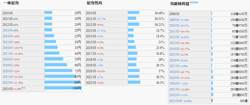The image size is (250, 105).
Task: Select the 36.48% payout ratio value
Action: pyautogui.click(x=159, y=13)
